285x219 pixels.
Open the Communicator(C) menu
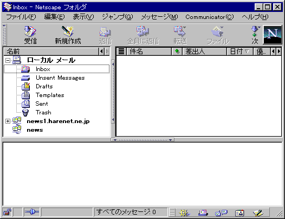(210, 17)
